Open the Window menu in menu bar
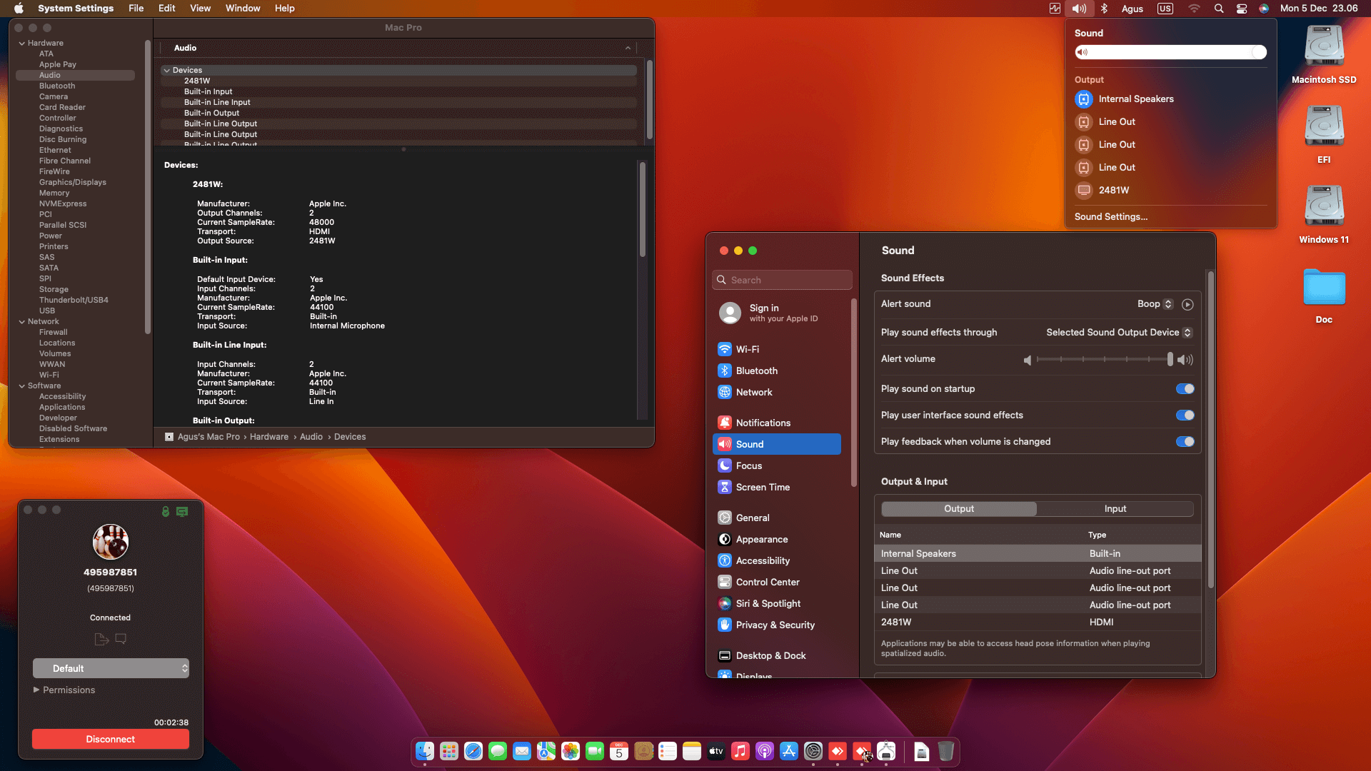1371x771 pixels. coord(242,9)
